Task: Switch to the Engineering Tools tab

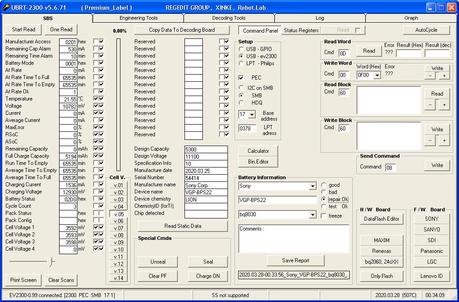Action: click(138, 18)
